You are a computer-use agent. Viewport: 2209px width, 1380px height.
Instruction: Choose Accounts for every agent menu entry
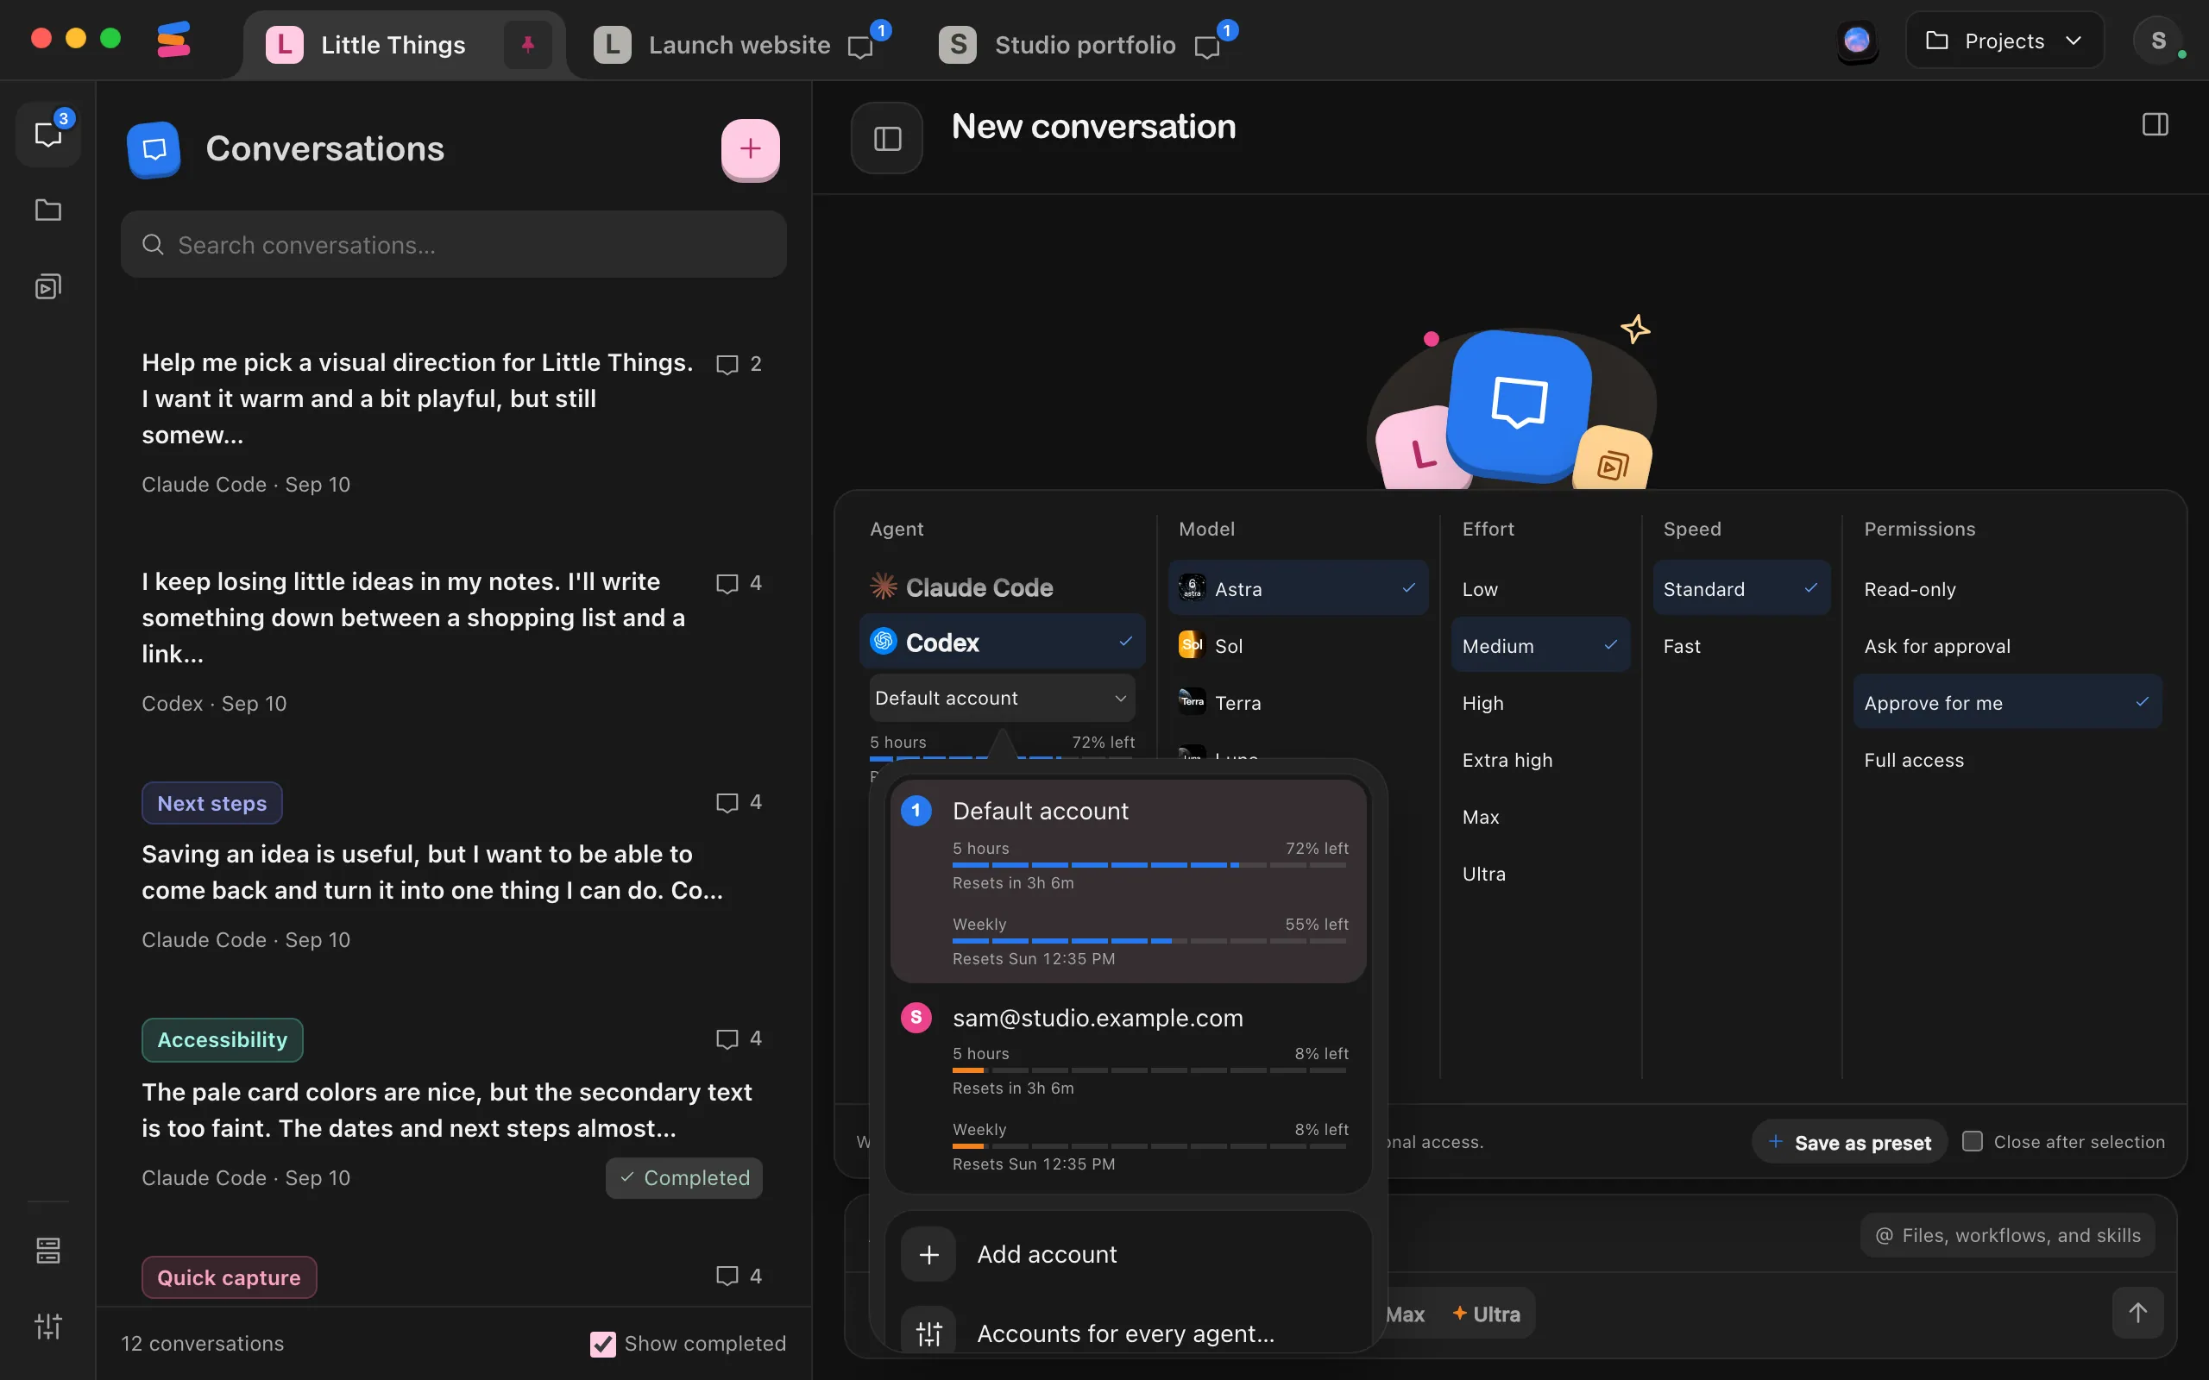(1129, 1333)
